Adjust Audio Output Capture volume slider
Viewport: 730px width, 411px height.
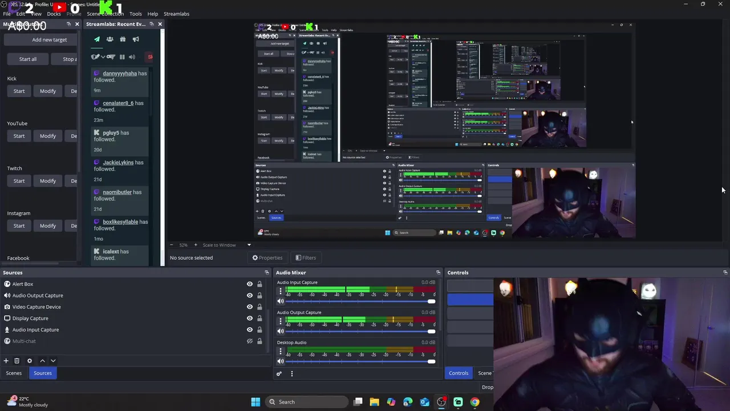coord(360,331)
